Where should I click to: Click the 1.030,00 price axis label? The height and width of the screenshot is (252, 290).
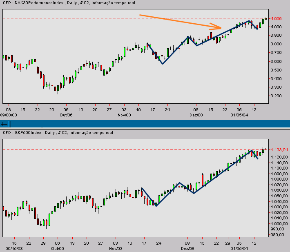pyautogui.click(x=279, y=207)
